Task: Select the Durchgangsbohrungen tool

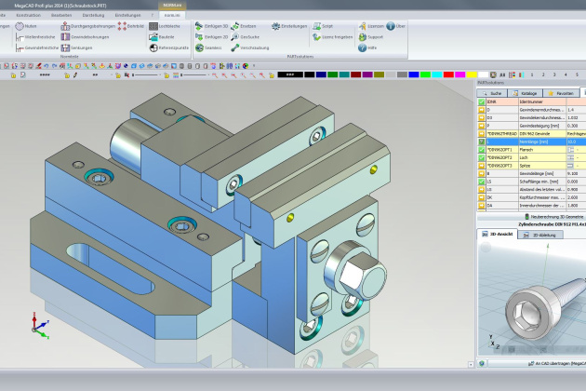Action: (x=64, y=26)
